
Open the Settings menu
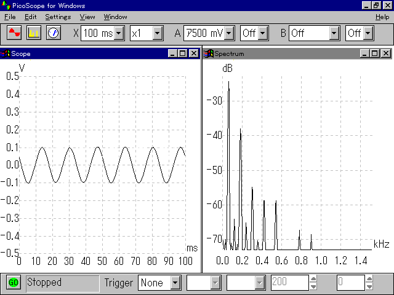(58, 17)
